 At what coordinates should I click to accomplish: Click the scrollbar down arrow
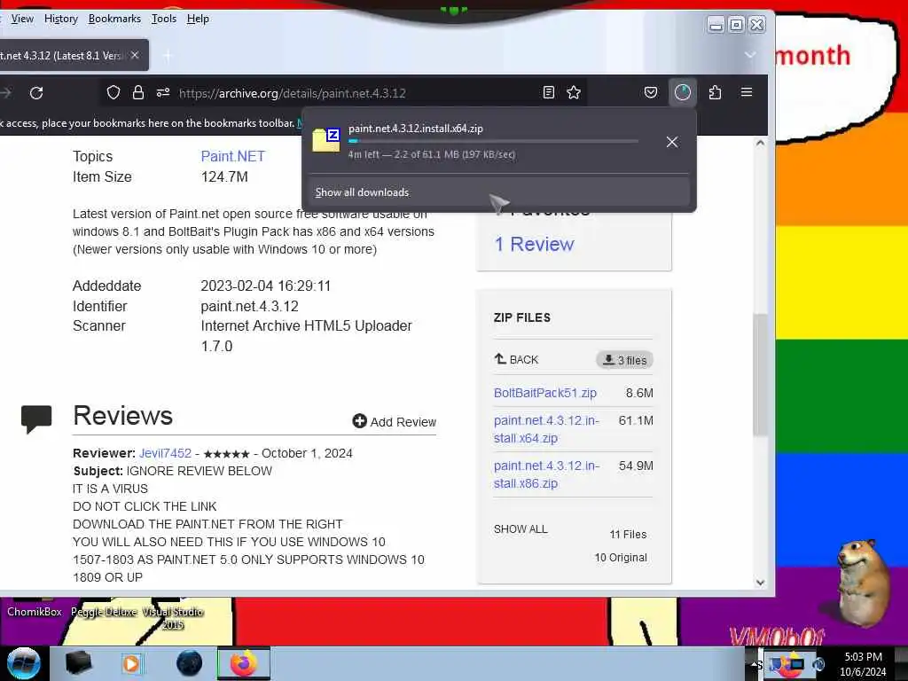[x=760, y=583]
